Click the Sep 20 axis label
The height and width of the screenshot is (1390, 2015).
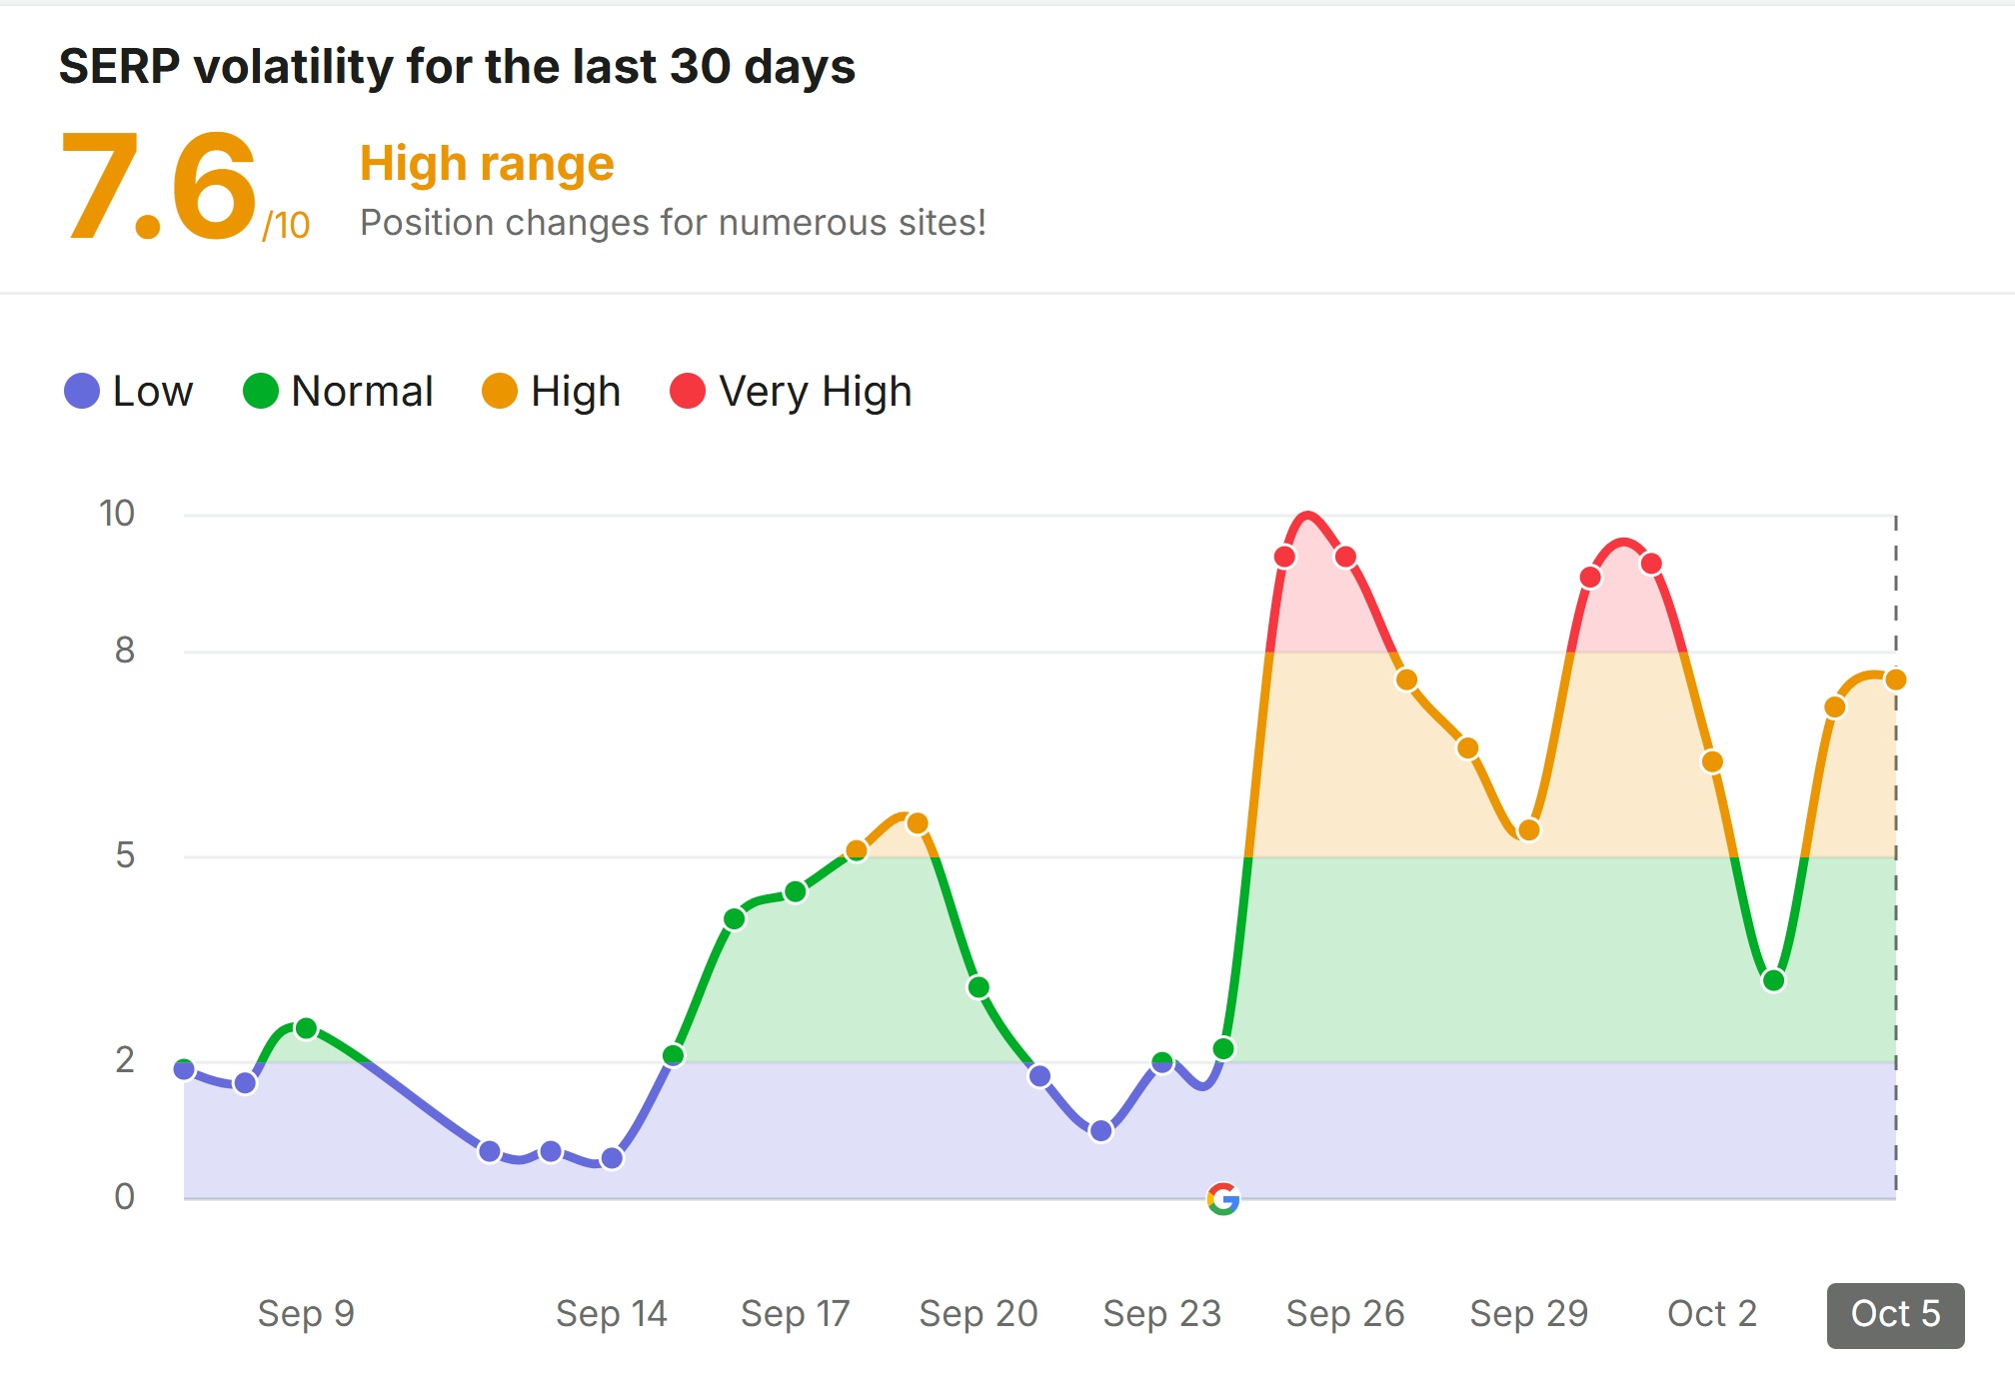(x=979, y=1313)
